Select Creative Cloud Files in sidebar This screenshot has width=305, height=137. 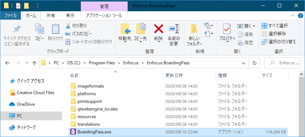click(32, 93)
